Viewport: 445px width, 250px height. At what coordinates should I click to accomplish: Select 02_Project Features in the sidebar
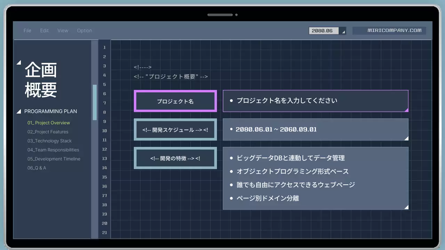(48, 132)
